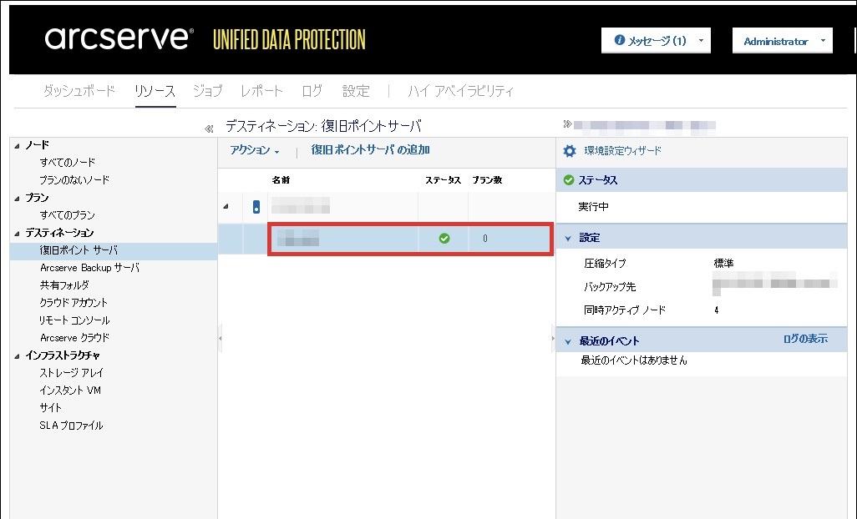Open the メッセージ (1) dropdown

pos(656,40)
